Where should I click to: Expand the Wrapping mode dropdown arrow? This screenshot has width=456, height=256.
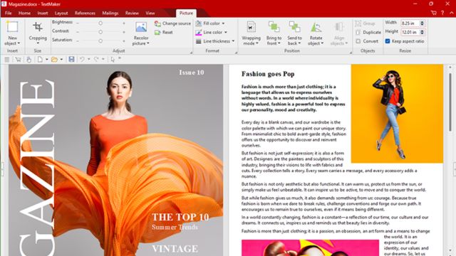click(257, 43)
